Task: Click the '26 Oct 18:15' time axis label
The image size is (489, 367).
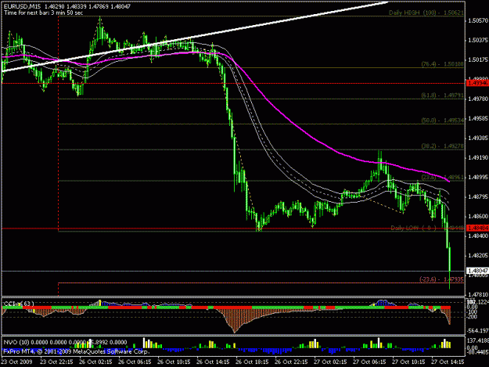Action: pyautogui.click(x=252, y=362)
